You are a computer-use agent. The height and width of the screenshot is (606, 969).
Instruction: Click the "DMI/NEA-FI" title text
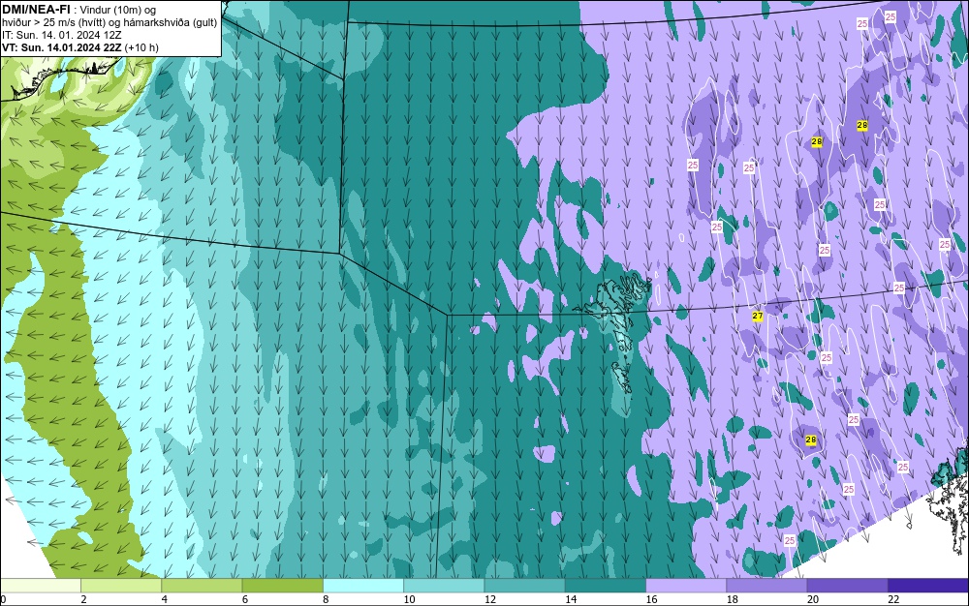click(x=36, y=10)
